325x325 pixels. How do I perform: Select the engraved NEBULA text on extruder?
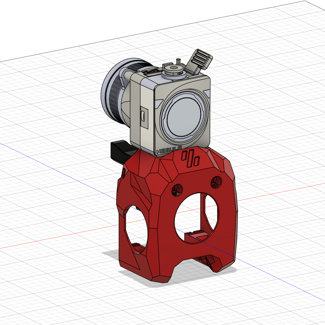tap(169, 150)
